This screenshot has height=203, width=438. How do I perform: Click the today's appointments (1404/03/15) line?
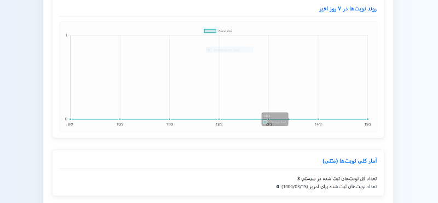point(326,187)
